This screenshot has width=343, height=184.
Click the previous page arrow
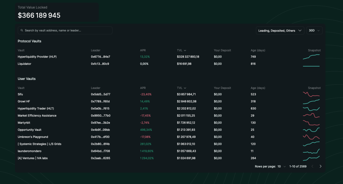point(313,166)
